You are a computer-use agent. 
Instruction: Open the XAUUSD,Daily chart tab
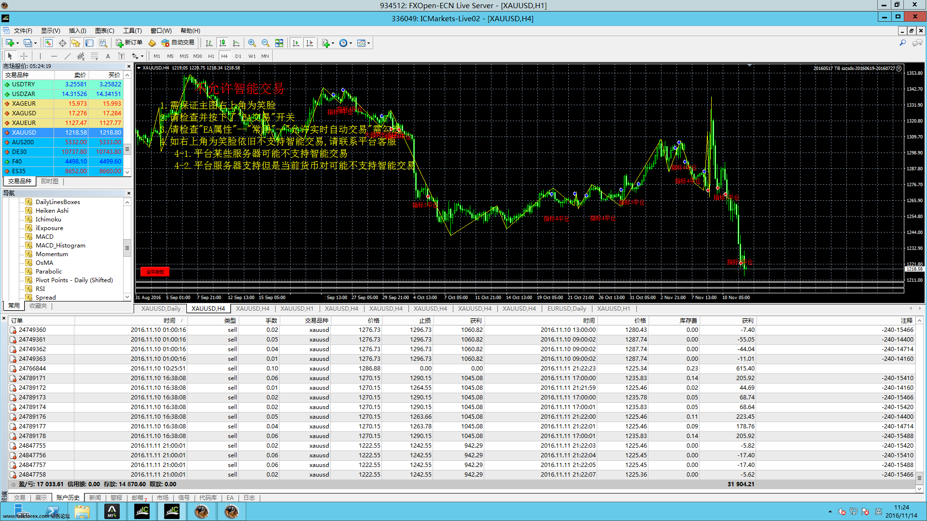(161, 309)
